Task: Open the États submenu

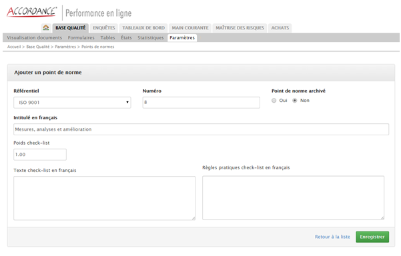Action: 126,38
